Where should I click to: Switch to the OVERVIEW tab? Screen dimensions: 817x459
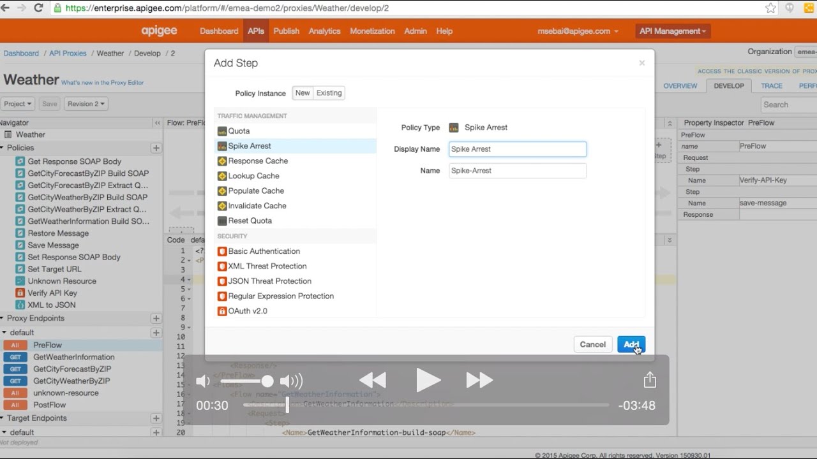680,86
